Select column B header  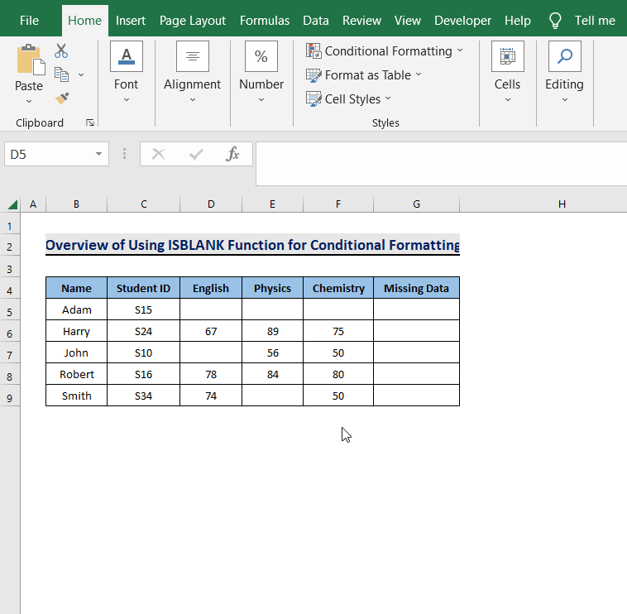(76, 204)
